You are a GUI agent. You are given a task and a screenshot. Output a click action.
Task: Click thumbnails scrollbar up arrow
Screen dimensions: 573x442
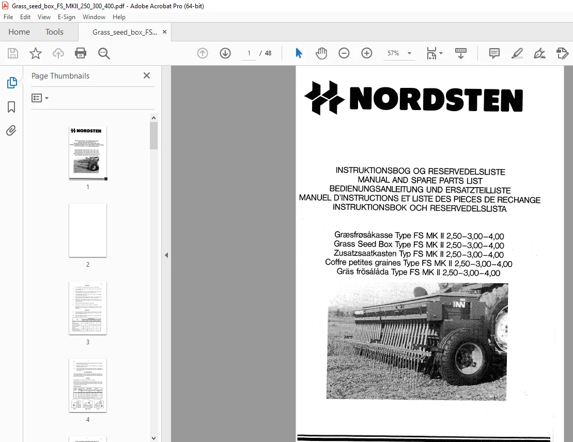(x=153, y=118)
